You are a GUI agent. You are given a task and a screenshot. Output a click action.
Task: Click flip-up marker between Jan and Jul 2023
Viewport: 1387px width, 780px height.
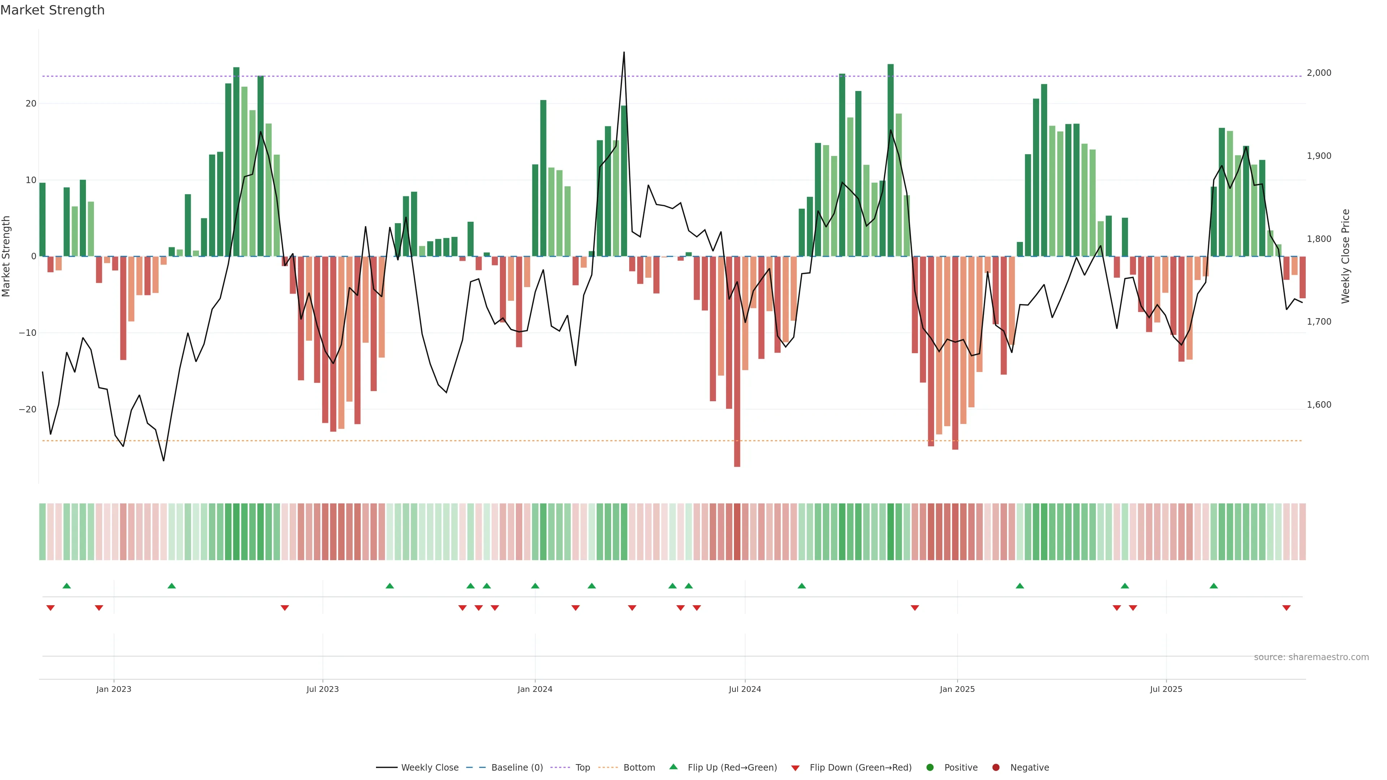click(x=172, y=586)
